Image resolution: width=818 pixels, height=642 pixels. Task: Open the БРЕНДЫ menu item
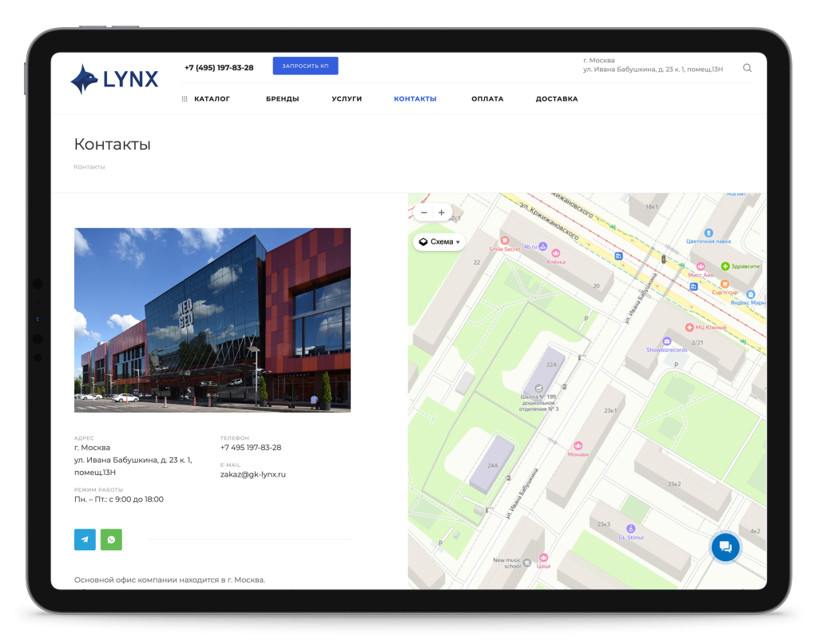(282, 98)
